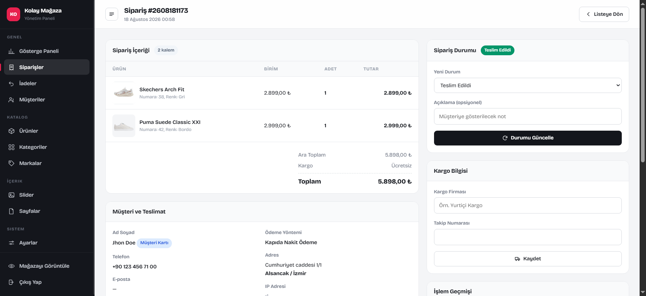Go to İadeler in sidebar

(x=47, y=84)
